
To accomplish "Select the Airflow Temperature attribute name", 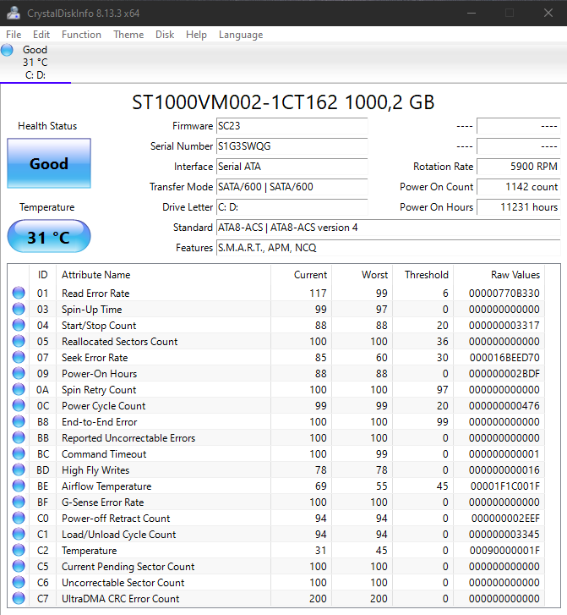I will point(106,486).
